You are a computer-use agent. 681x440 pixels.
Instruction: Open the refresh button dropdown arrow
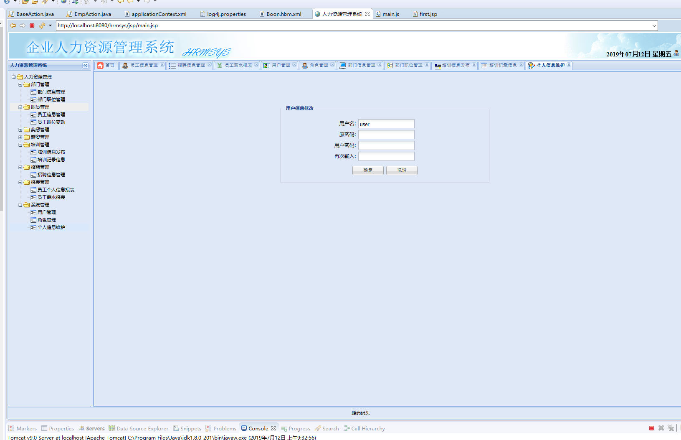click(50, 25)
